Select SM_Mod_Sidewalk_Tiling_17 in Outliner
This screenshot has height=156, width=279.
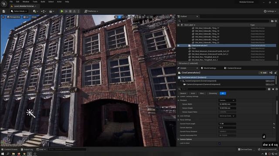pos(207,28)
